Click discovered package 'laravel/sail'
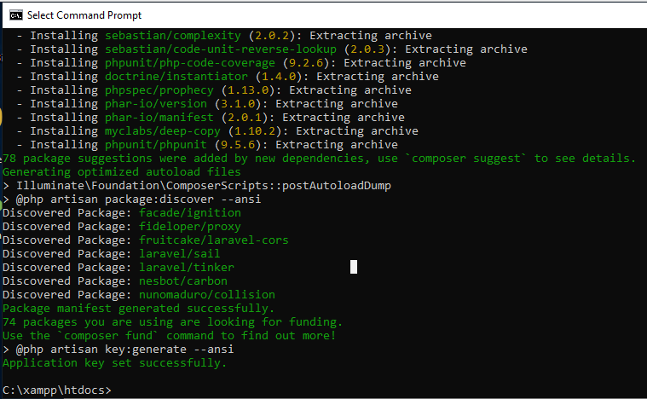The image size is (647, 399). point(180,253)
